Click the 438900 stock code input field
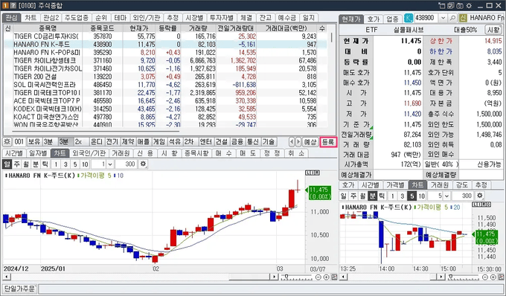506x296 pixels. [426, 18]
